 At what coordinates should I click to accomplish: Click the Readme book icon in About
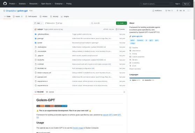point(130,48)
